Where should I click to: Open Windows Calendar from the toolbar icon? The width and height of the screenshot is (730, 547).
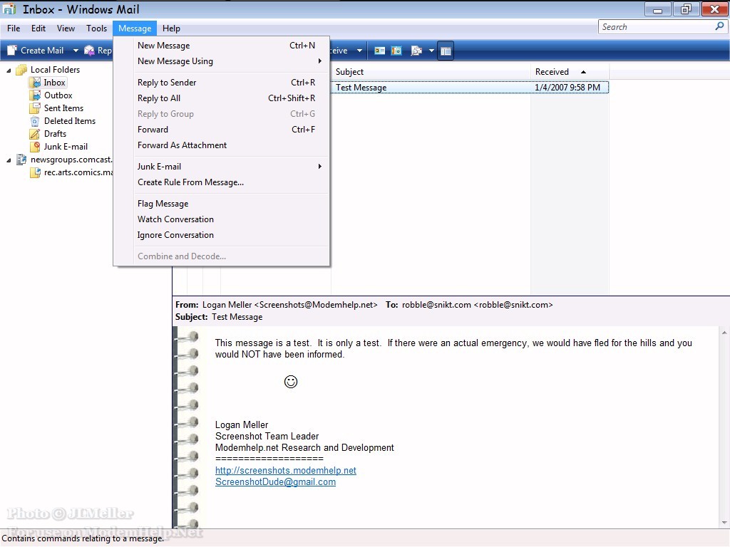(396, 51)
